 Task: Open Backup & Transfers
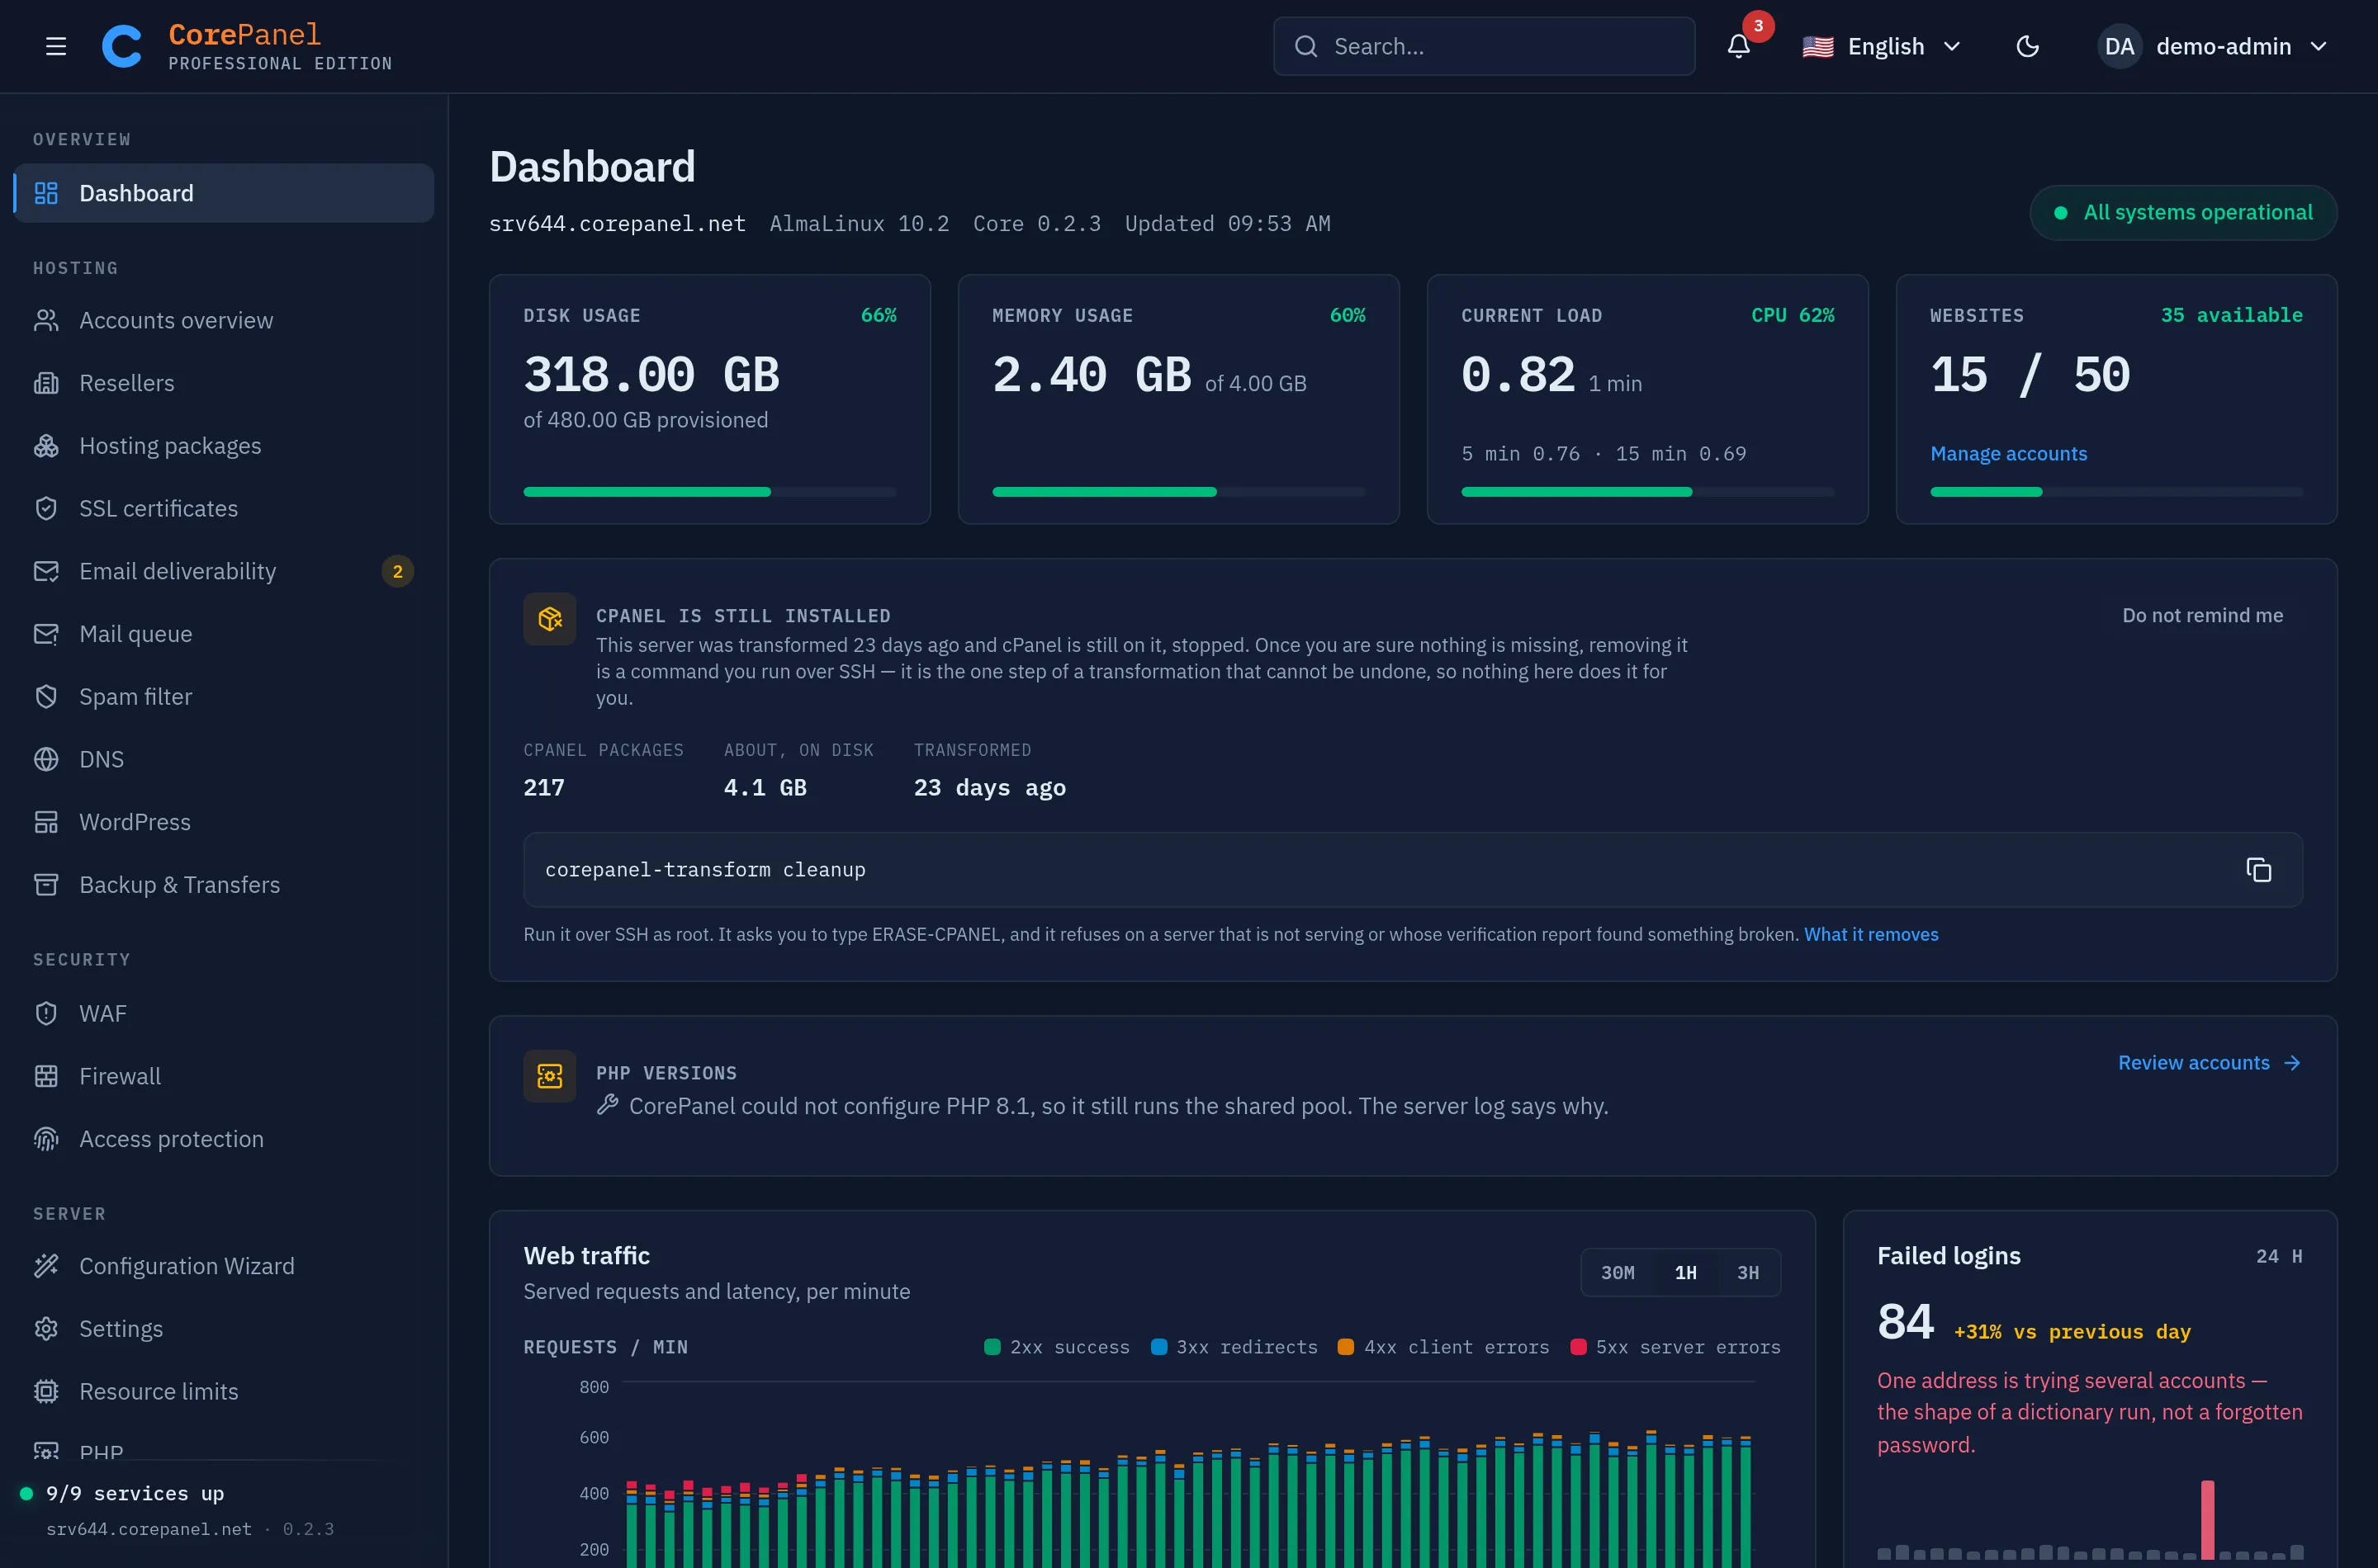223,885
